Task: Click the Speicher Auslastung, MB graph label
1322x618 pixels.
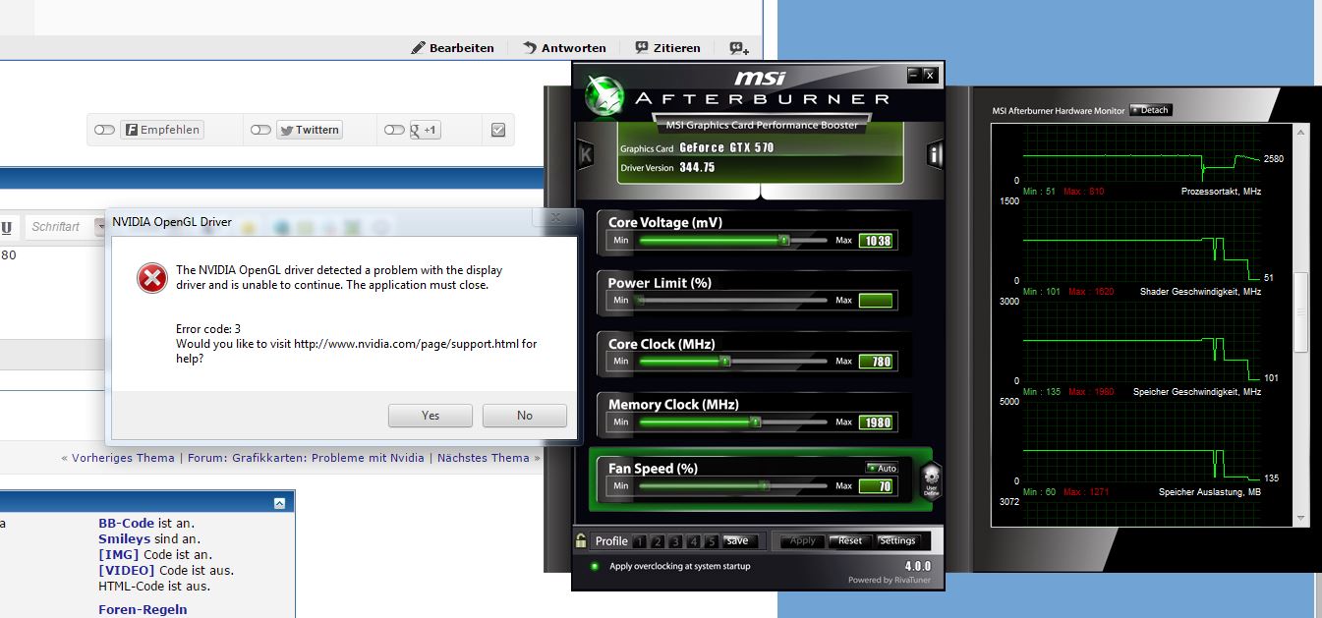Action: [1210, 492]
